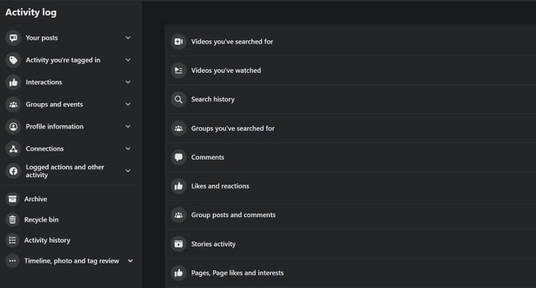Open Pages, Page likes and interests

click(351, 272)
